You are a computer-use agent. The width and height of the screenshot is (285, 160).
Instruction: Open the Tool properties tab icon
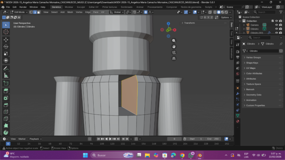(x=237, y=45)
